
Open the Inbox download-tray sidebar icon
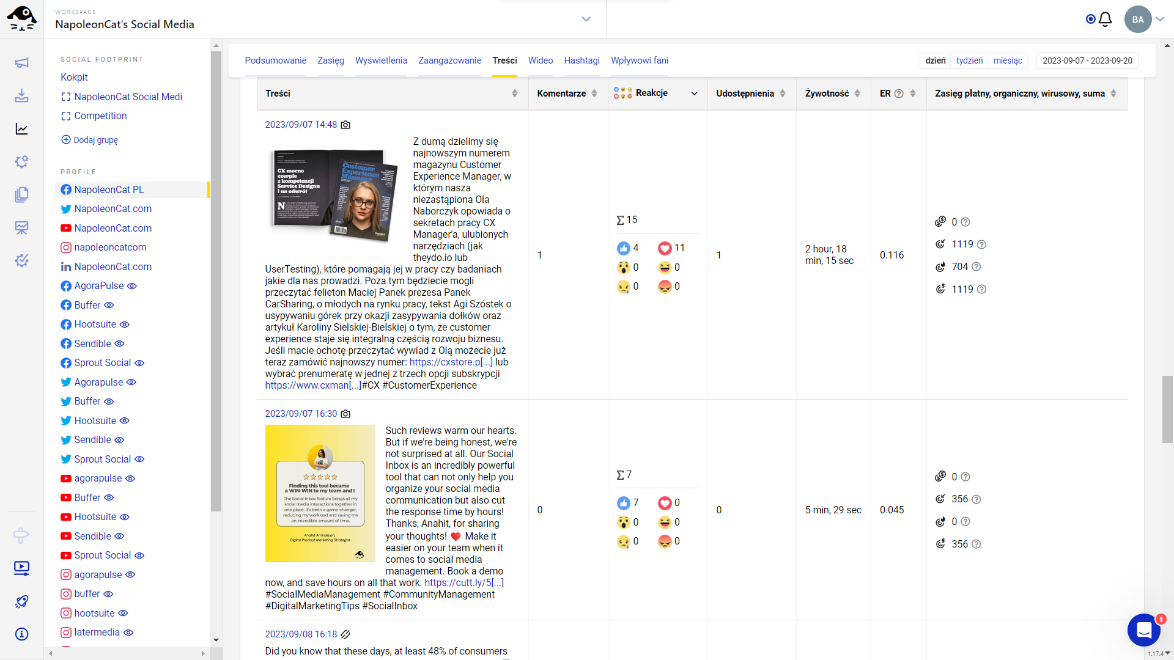[x=21, y=96]
